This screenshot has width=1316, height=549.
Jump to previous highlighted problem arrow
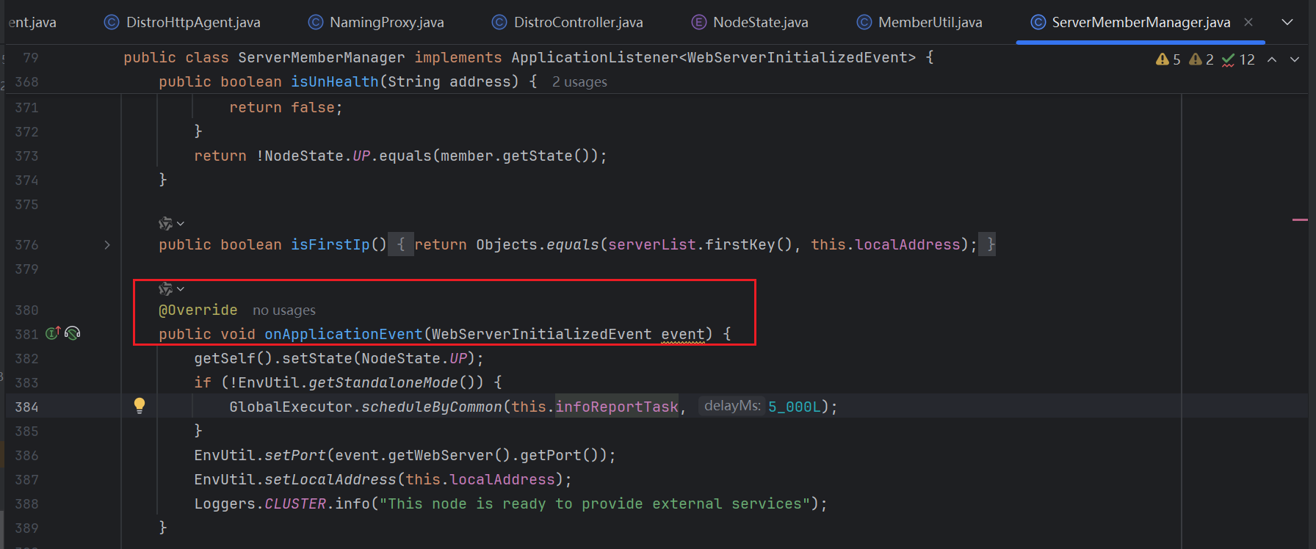(1272, 59)
